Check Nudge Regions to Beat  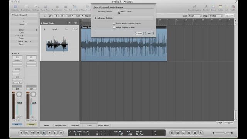[x=114, y=27]
